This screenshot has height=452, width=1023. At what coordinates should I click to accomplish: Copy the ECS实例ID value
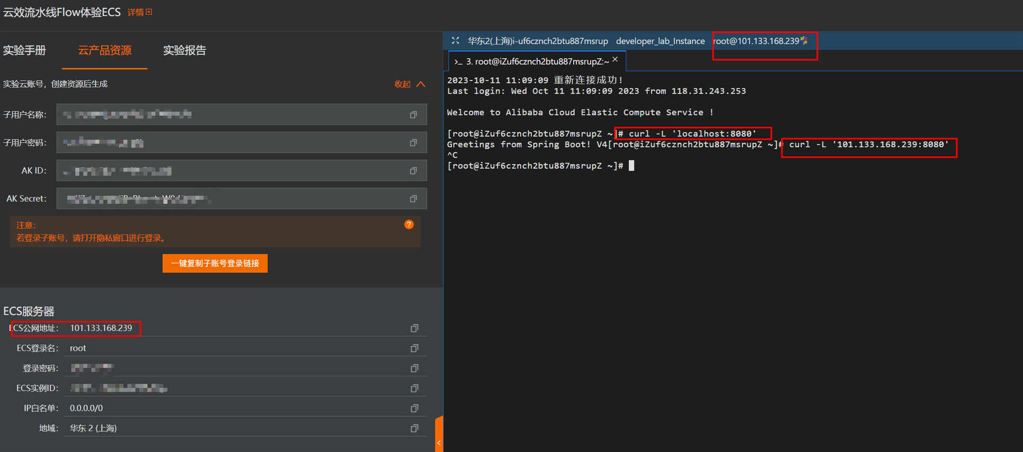click(414, 388)
